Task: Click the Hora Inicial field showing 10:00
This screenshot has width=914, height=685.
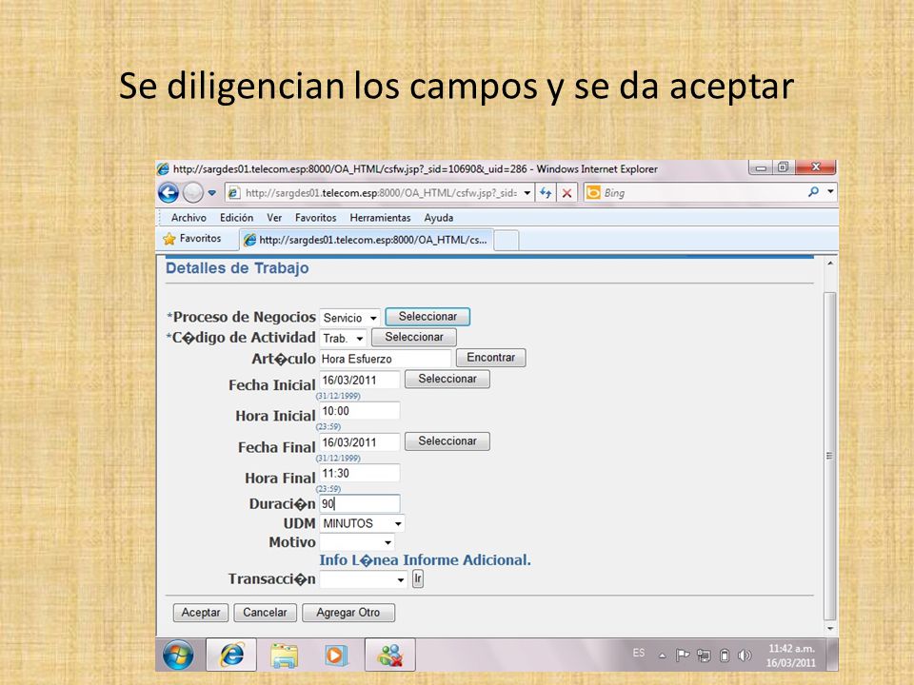Action: (360, 411)
